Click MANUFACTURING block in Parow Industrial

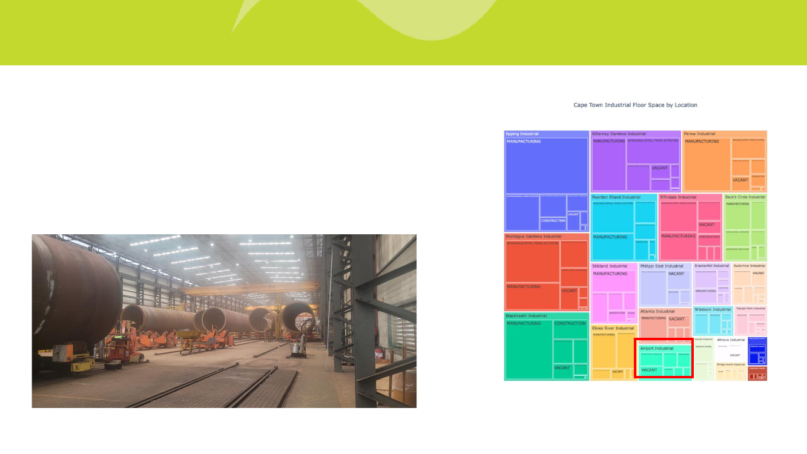[707, 165]
